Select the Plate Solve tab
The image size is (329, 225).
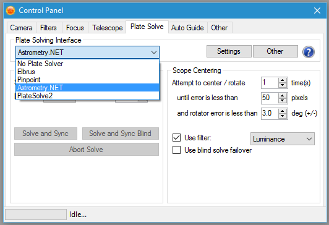[147, 27]
